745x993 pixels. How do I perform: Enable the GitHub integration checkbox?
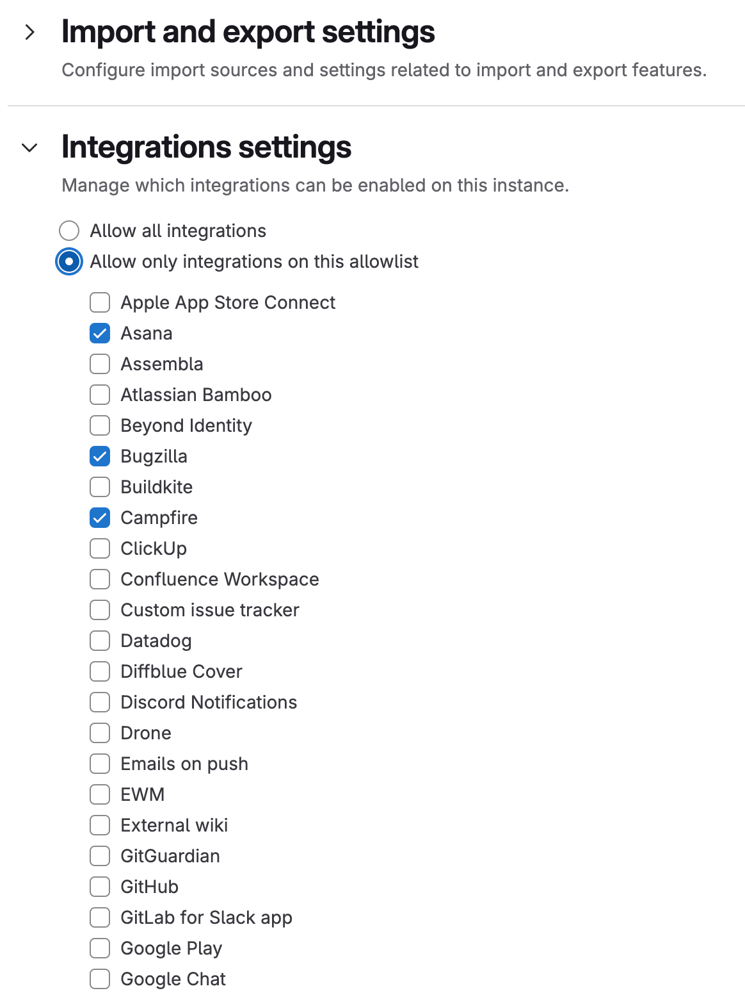[x=100, y=887]
